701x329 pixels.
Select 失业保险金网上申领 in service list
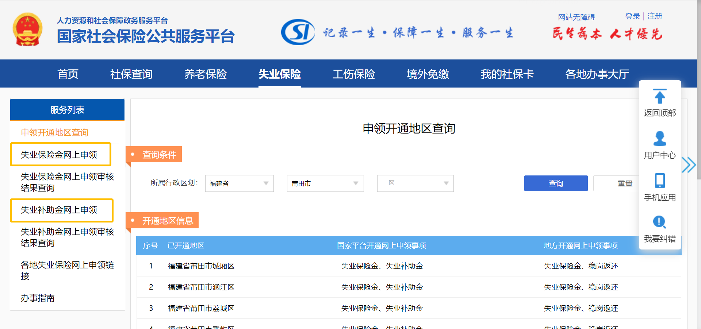(x=59, y=155)
